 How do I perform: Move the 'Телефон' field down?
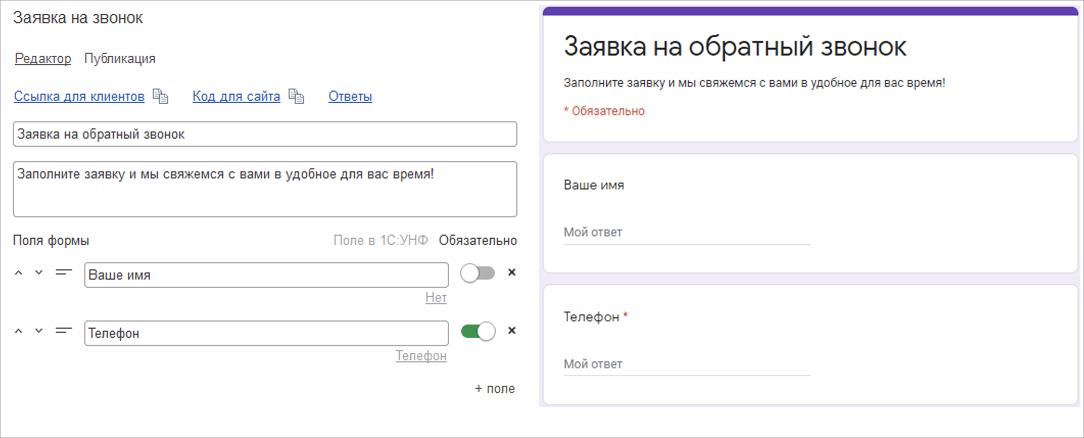[x=39, y=331]
